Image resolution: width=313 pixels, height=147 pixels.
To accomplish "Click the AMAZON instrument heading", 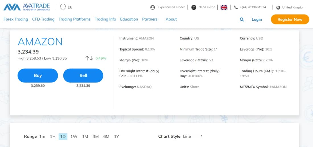I will click(40, 42).
